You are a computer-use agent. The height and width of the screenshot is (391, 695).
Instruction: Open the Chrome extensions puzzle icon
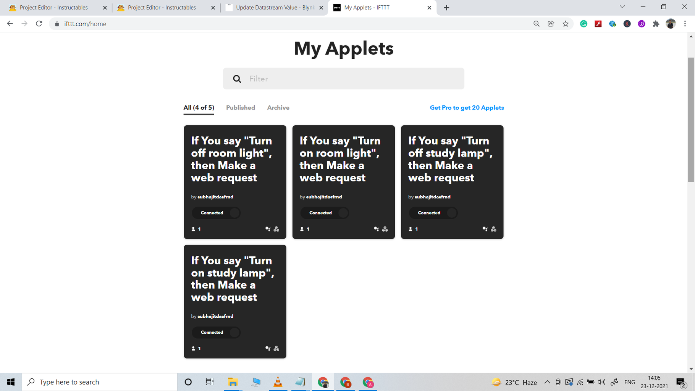[x=656, y=23]
